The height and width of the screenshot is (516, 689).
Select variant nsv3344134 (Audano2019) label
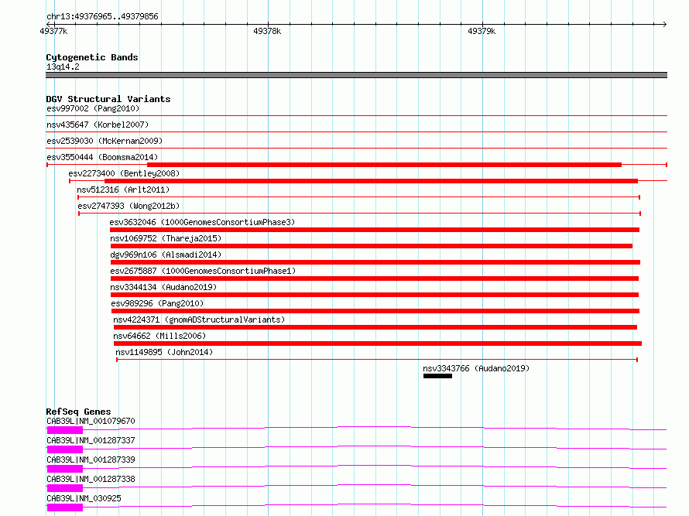[163, 287]
